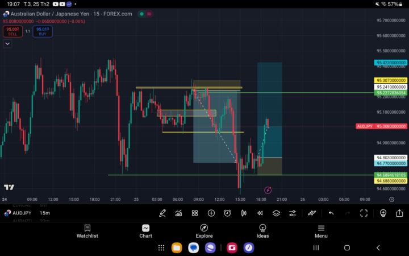This screenshot has height=256, width=409.
Task: Tap the pink lightning event marker
Action: click(x=268, y=190)
